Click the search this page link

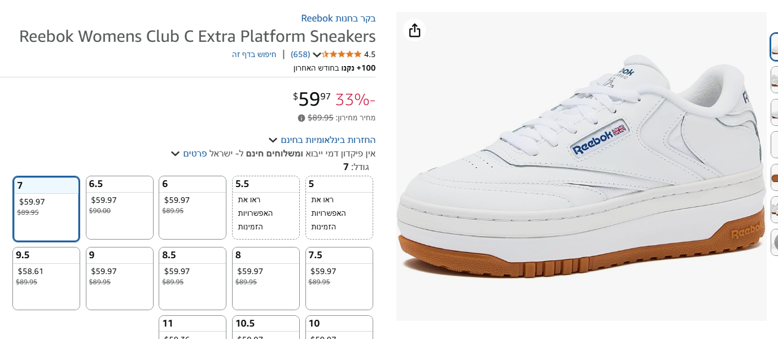[254, 55]
